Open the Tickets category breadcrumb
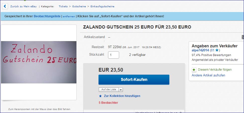The width and height of the screenshot is (244, 113). [63, 6]
